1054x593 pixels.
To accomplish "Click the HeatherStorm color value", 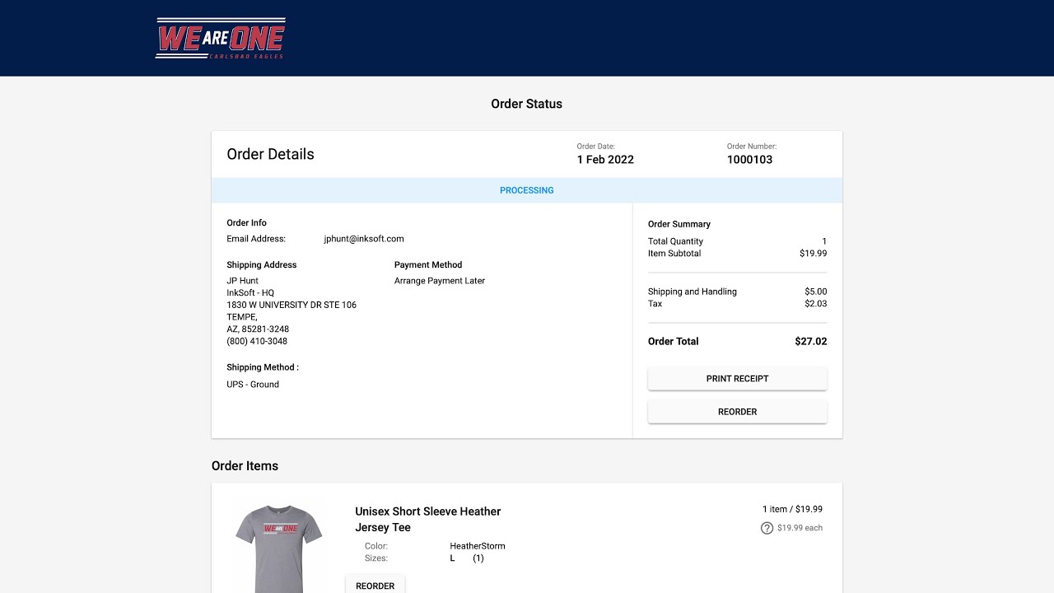I will 478,546.
